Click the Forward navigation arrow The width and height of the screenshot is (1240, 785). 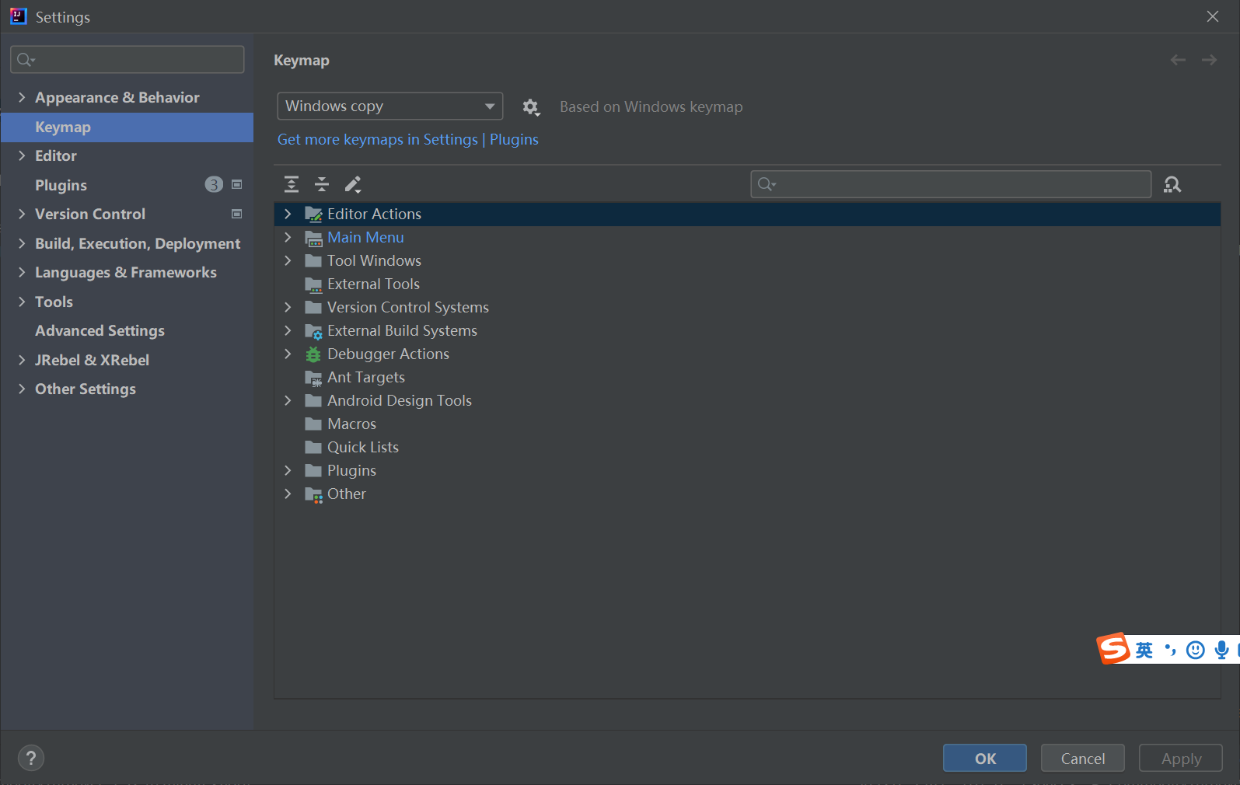[1209, 60]
